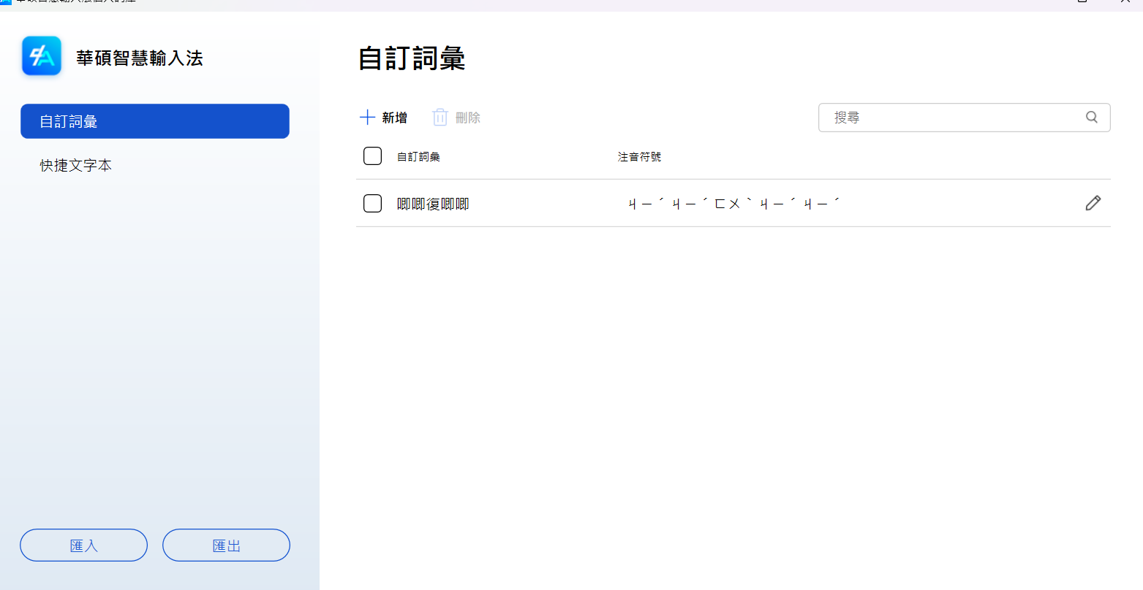Image resolution: width=1143 pixels, height=590 pixels.
Task: Click the 刪除 delete label
Action: click(468, 118)
